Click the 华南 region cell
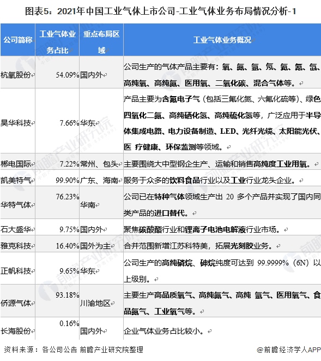Image resolution: width=321 pixels, height=361 pixels. (88, 205)
